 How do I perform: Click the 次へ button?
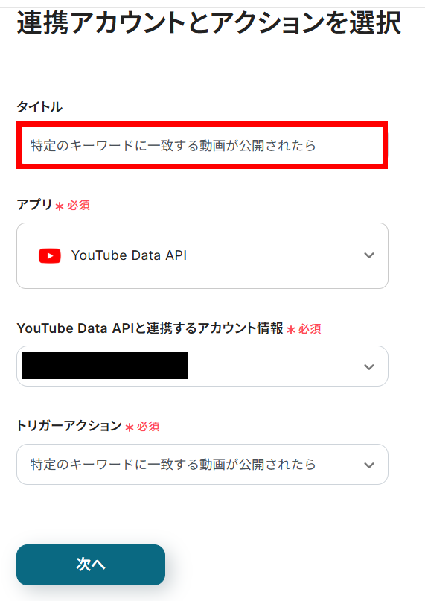[91, 565]
